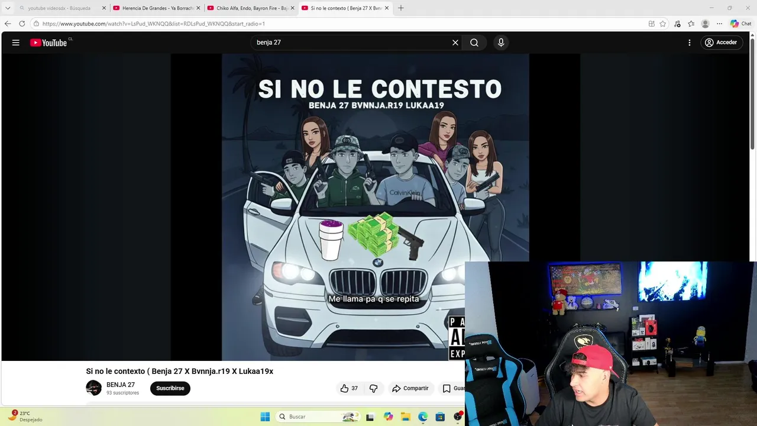Launch Copilot from the taskbar

pos(388,417)
